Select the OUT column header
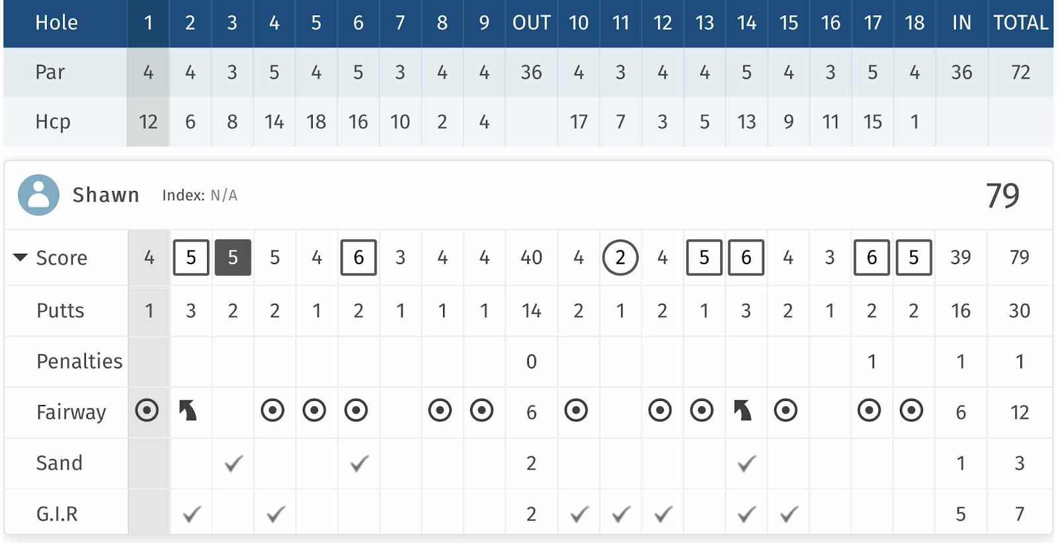 click(x=532, y=23)
